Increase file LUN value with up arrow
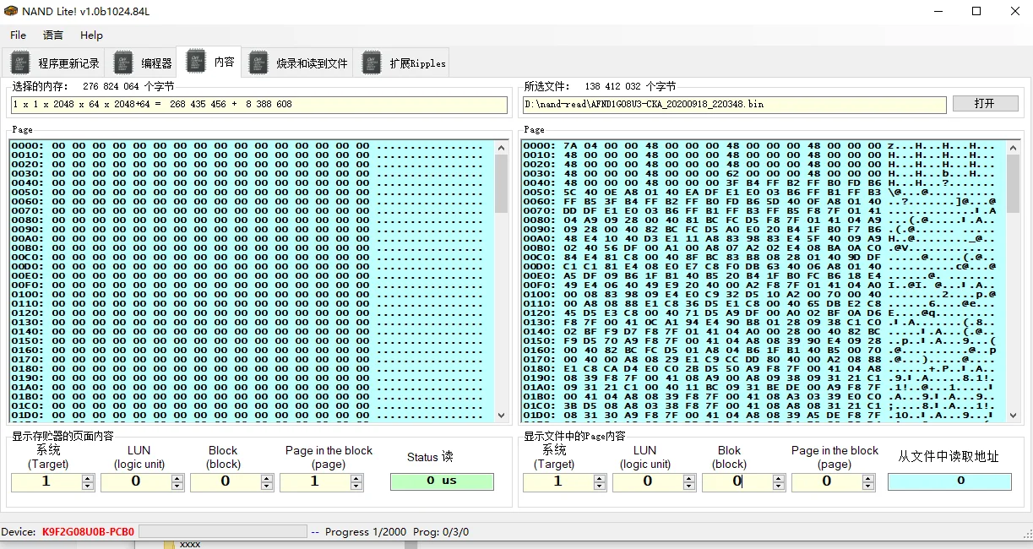The height and width of the screenshot is (549, 1033). point(689,478)
